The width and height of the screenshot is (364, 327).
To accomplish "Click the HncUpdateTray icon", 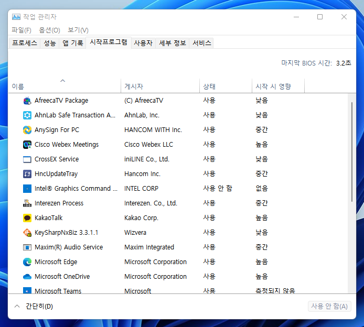I will (27, 174).
